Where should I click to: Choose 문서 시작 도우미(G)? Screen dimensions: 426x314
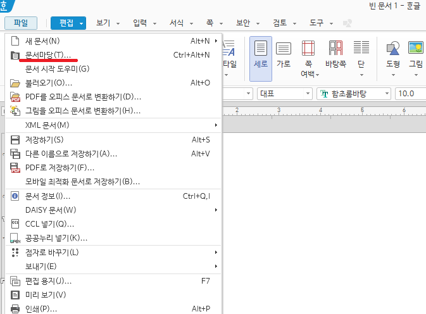pos(113,69)
